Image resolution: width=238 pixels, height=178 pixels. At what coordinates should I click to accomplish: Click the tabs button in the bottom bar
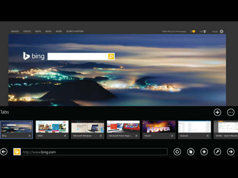191,151
